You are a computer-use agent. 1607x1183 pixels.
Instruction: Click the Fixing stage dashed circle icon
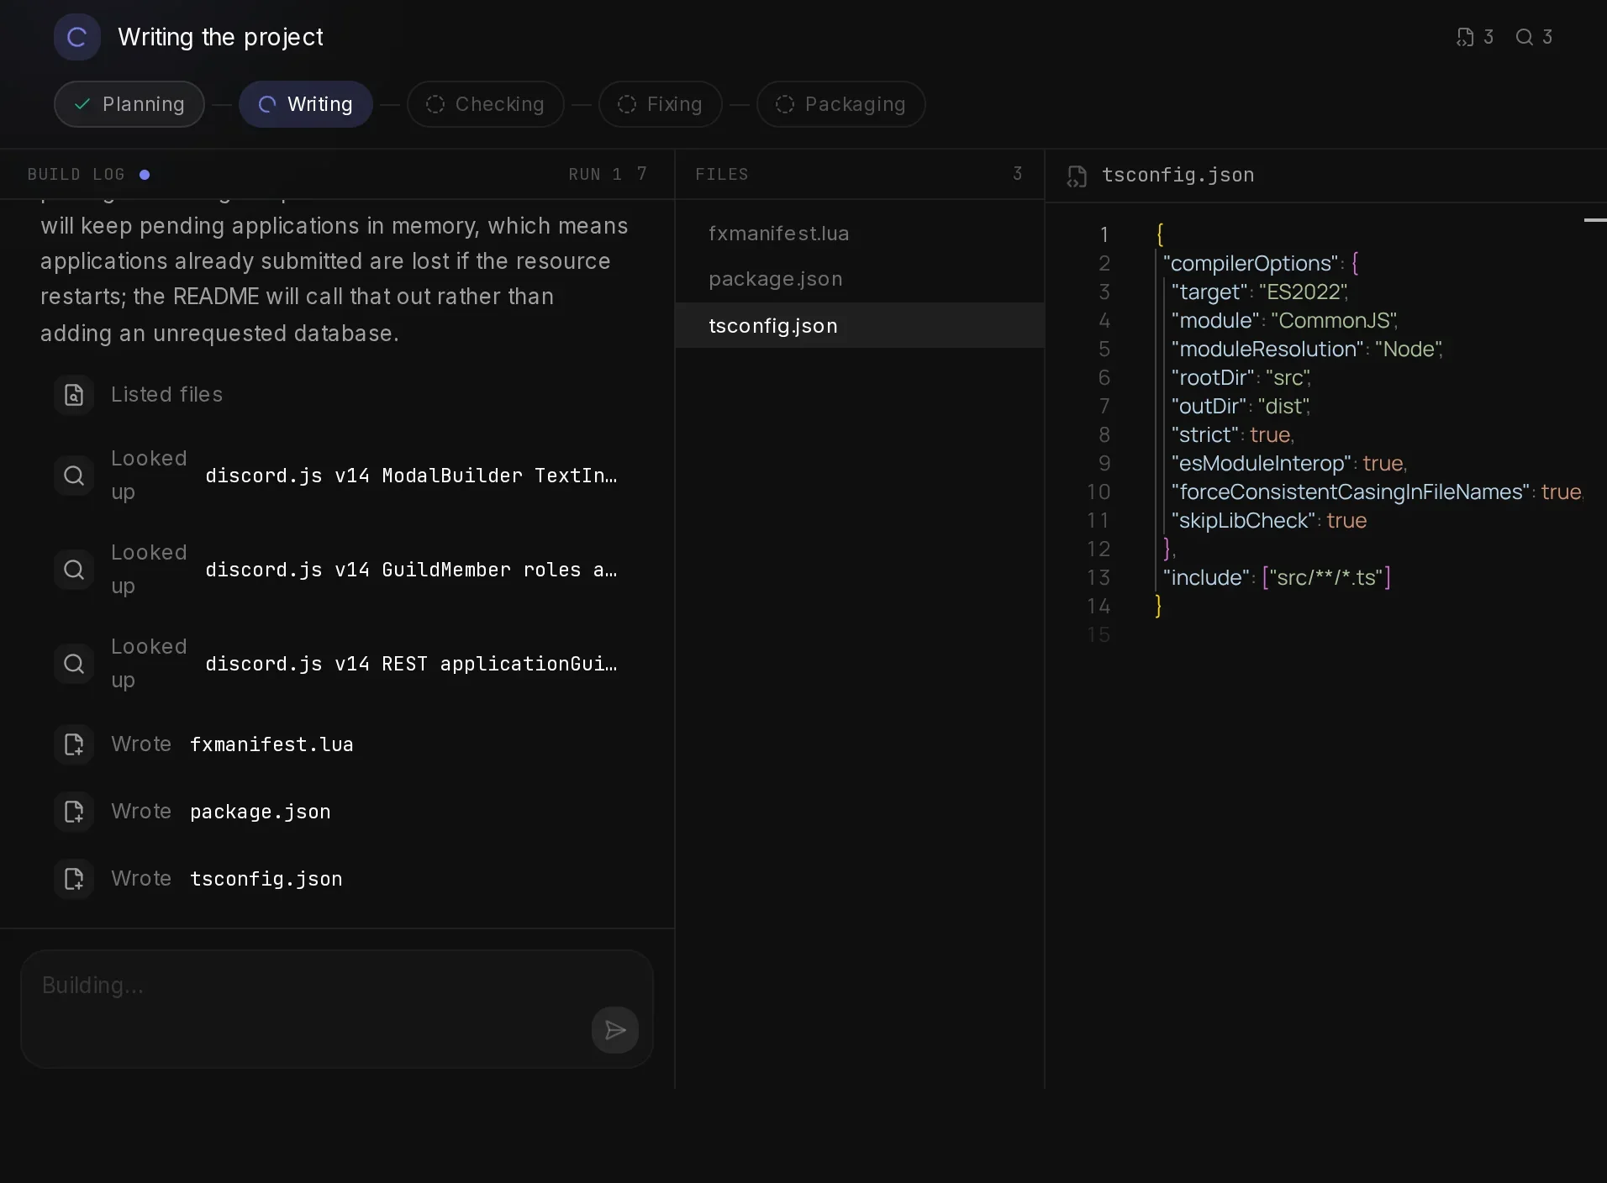coord(627,104)
